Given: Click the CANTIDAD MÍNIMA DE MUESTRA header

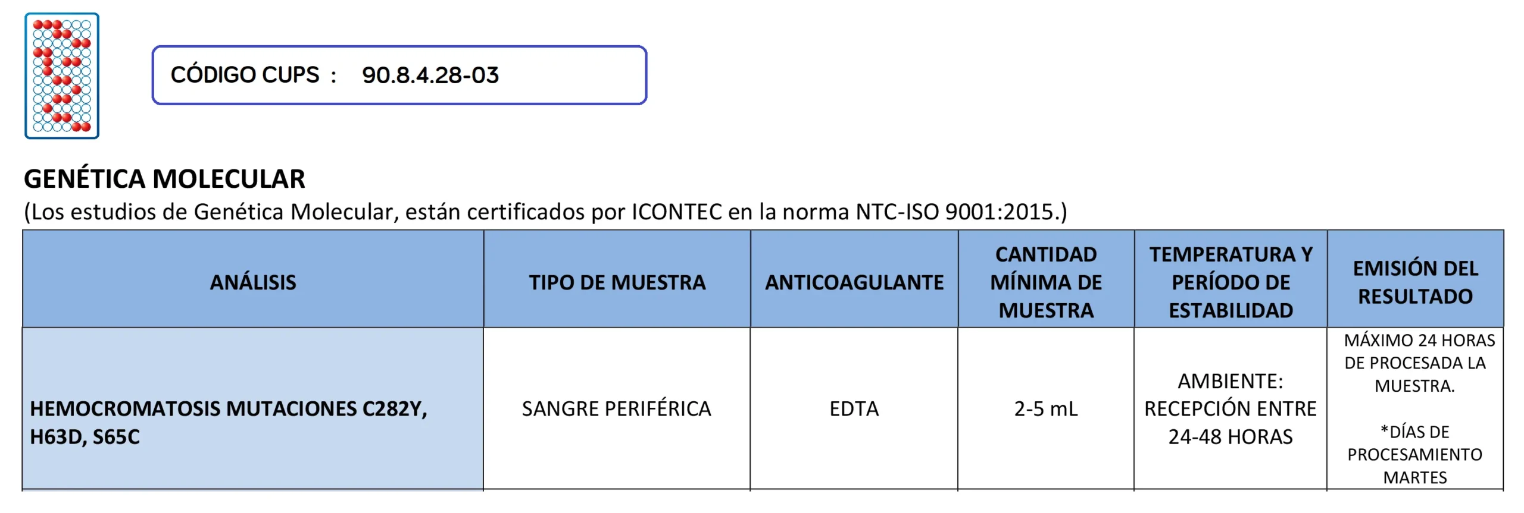Looking at the screenshot, I should pos(1046,282).
